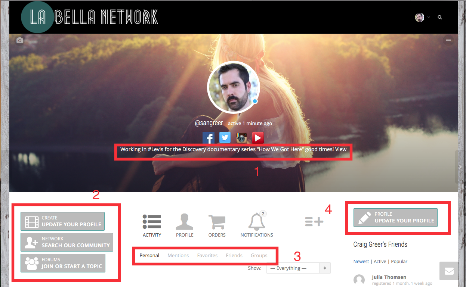Collapse cover image with minus button
This screenshot has width=466, height=287.
448,40
